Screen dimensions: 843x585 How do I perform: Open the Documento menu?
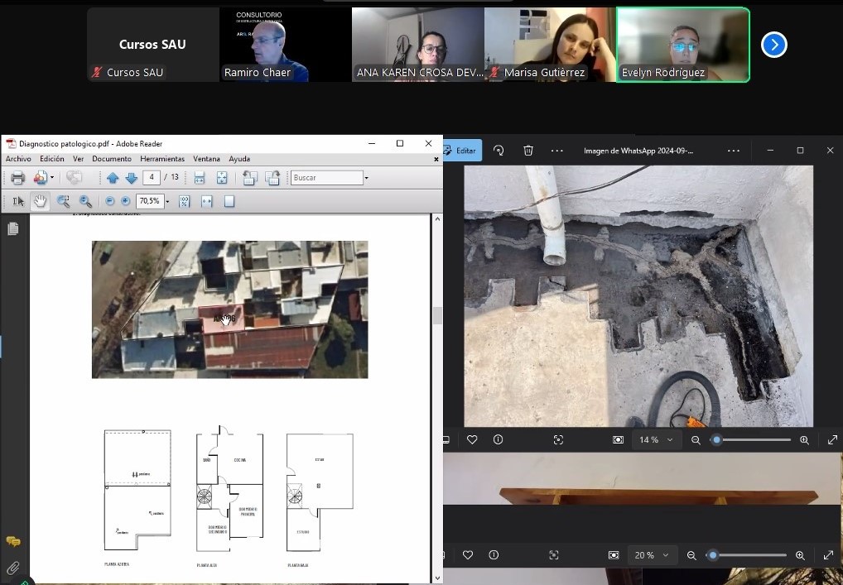(112, 159)
